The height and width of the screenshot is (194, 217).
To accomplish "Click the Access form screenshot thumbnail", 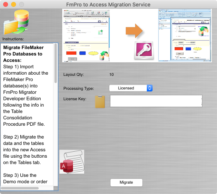I will (x=185, y=36).
